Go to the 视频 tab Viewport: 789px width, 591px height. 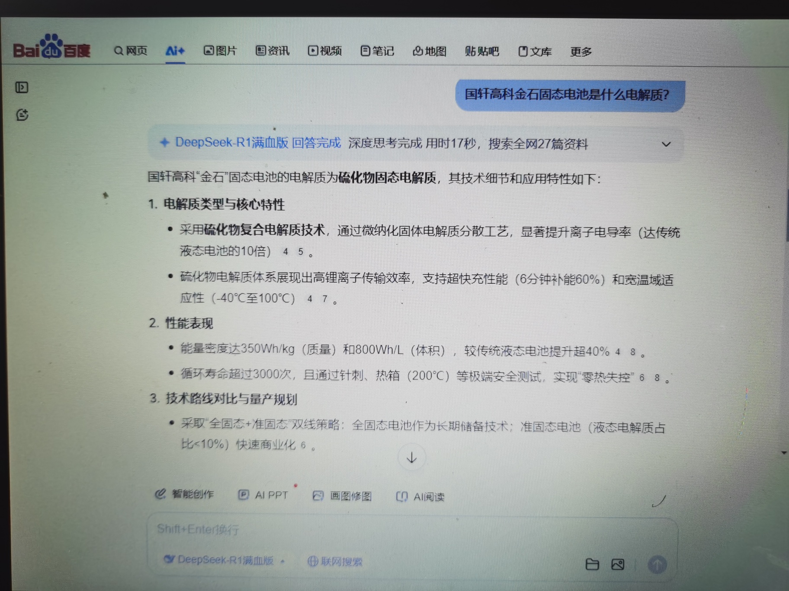click(x=325, y=51)
